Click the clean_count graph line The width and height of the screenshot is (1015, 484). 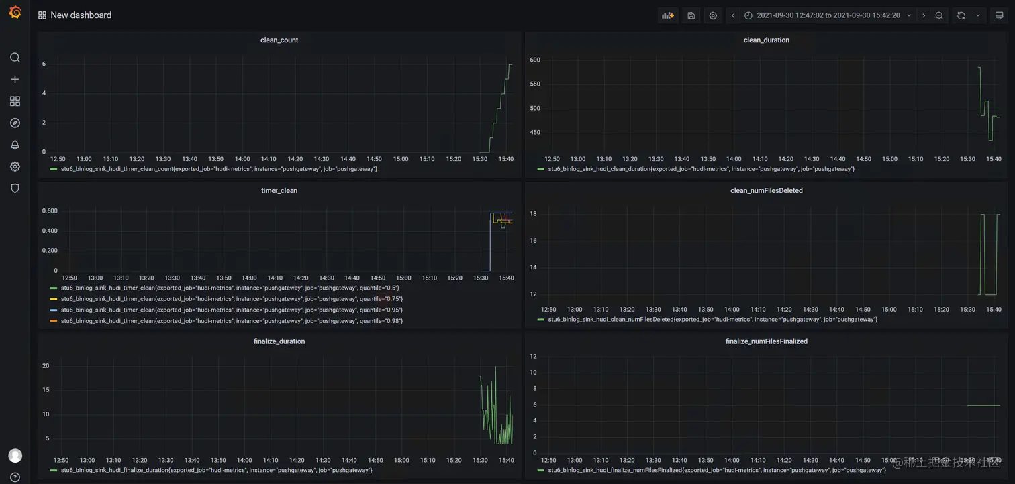pyautogui.click(x=497, y=107)
